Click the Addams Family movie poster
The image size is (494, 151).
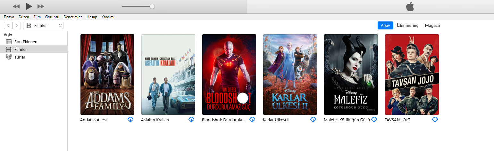tap(107, 75)
